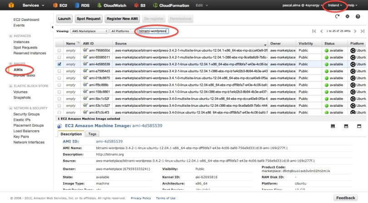This screenshot has height=203, width=368.
Task: Check the box for ami-5bc1c52f
Action: 59,99
